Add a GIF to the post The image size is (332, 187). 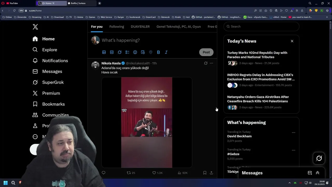click(x=112, y=52)
